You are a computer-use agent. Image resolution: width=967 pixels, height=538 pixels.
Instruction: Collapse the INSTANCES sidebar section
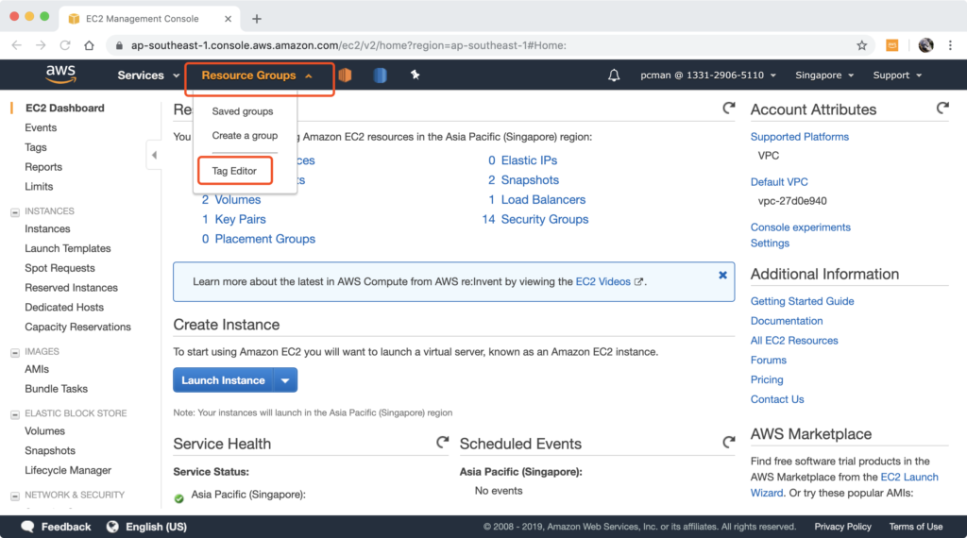(15, 212)
